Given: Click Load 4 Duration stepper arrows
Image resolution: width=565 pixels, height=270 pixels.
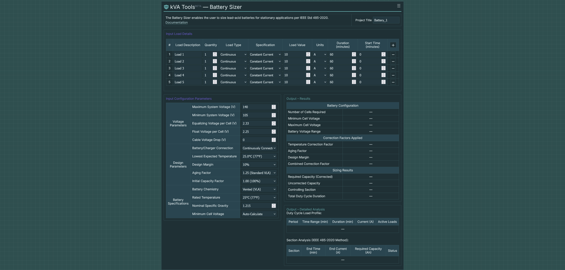Looking at the screenshot, I should coord(354,75).
